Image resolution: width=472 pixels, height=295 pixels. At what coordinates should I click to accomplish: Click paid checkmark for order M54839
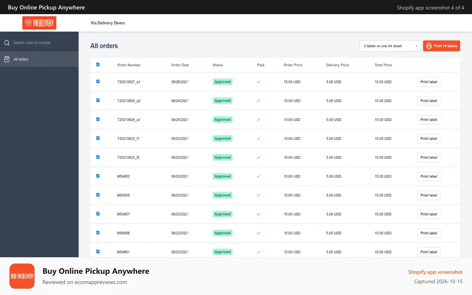tap(258, 195)
